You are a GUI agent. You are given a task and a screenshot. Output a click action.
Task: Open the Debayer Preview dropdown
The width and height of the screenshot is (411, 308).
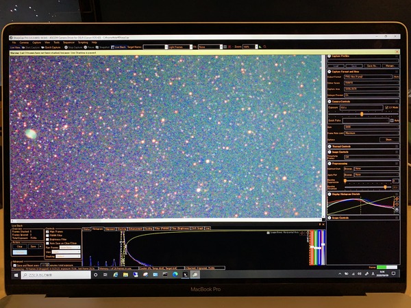point(371,95)
